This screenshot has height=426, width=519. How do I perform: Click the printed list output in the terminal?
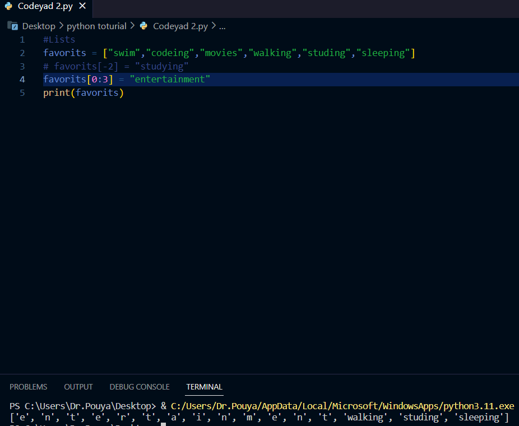point(259,417)
